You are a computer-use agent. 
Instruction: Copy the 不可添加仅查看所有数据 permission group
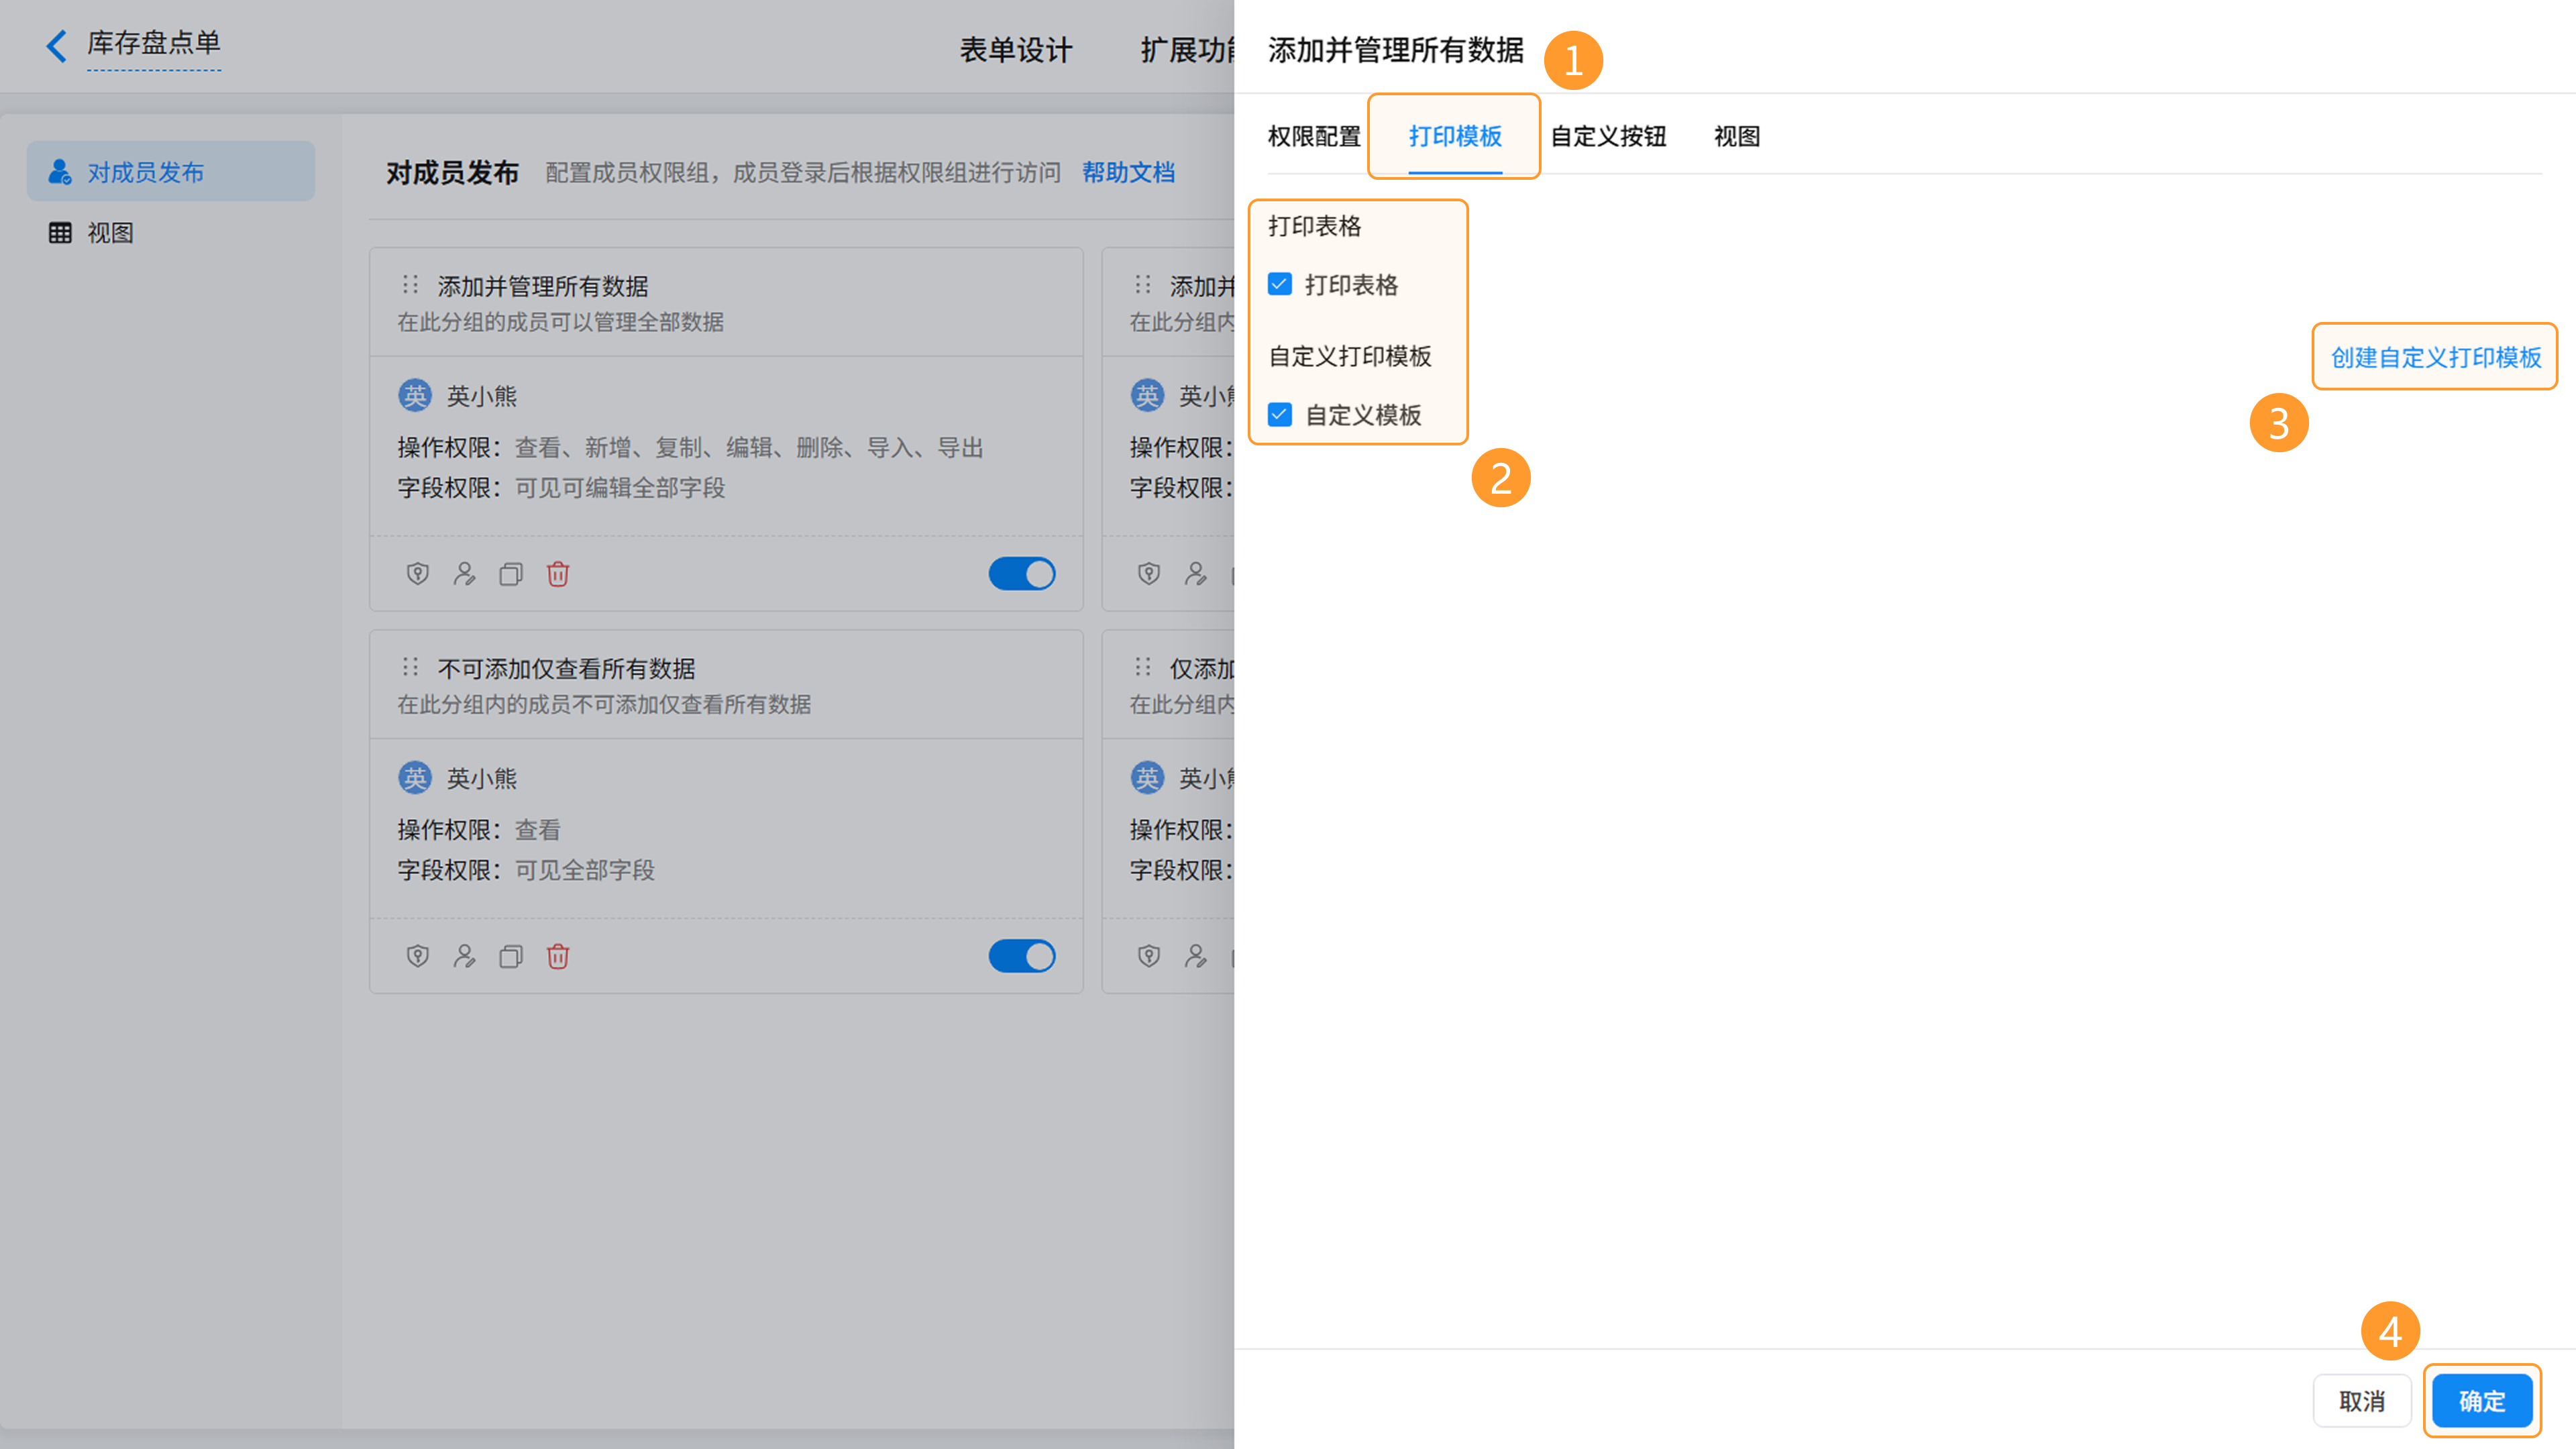[511, 956]
